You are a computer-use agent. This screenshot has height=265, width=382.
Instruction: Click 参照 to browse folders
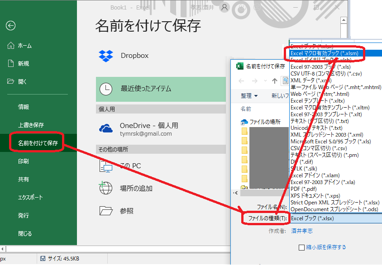tap(126, 211)
